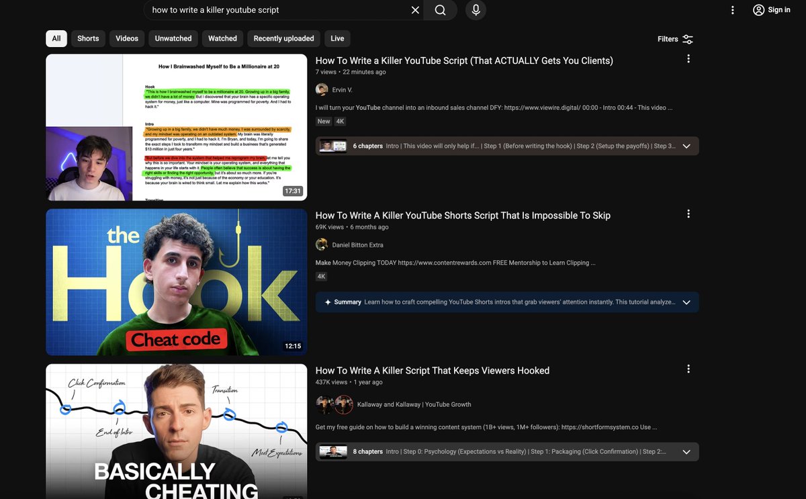The image size is (806, 499).
Task: Click the 12:15 duration badge
Action: pyautogui.click(x=293, y=347)
